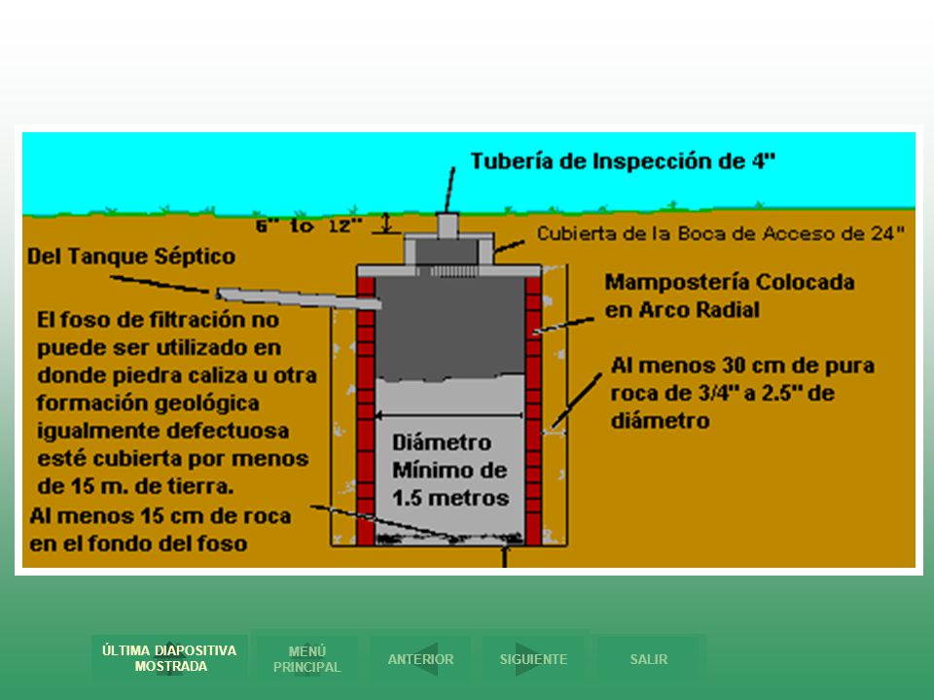Open the MENÚ PRINCIPAL button
The image size is (934, 700).
tap(306, 659)
